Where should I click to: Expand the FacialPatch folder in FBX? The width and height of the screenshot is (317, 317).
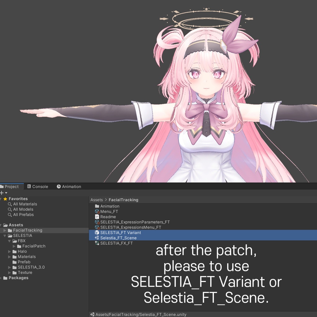point(13,246)
